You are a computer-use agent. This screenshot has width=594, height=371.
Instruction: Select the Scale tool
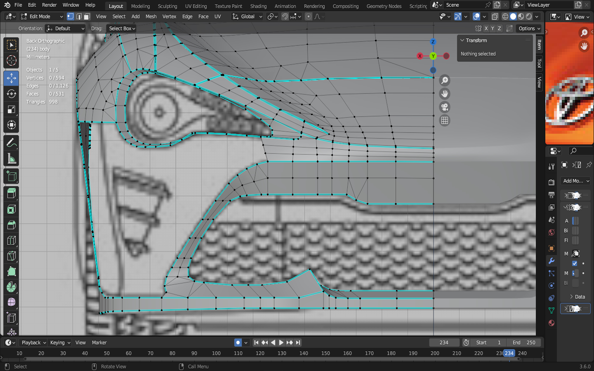click(12, 110)
